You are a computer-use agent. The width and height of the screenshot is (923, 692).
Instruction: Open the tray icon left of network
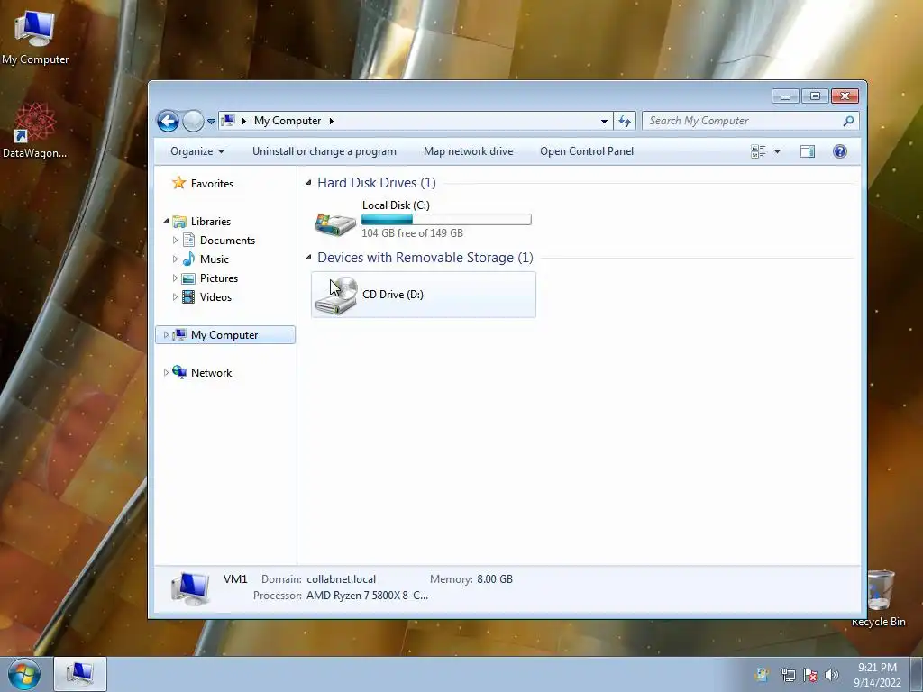762,675
